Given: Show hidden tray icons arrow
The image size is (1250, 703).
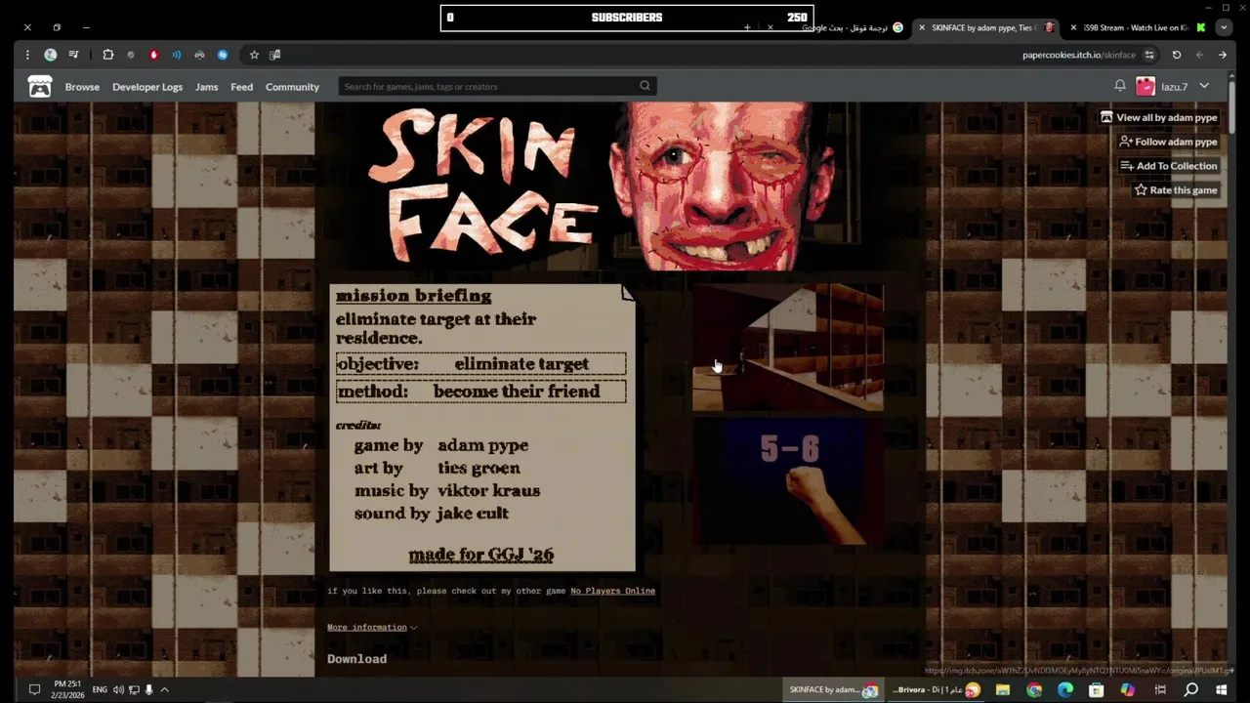Looking at the screenshot, I should 164,689.
